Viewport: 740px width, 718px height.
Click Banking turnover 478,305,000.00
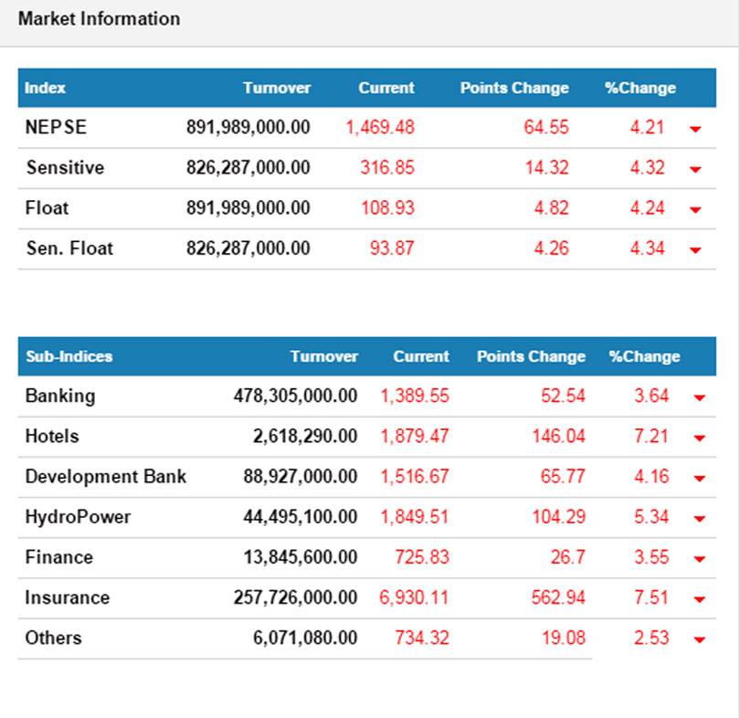(295, 396)
